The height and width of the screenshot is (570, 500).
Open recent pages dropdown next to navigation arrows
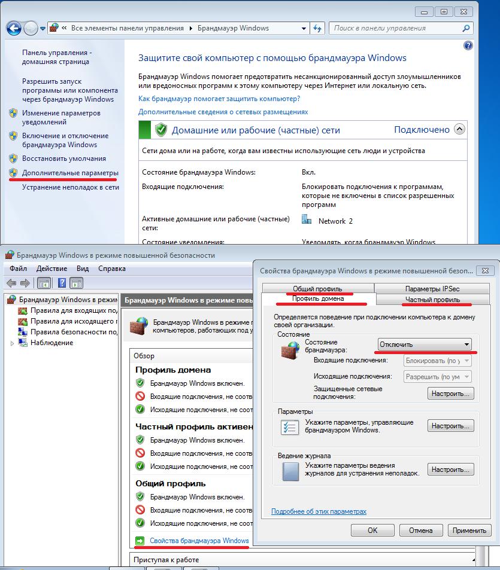pos(43,29)
